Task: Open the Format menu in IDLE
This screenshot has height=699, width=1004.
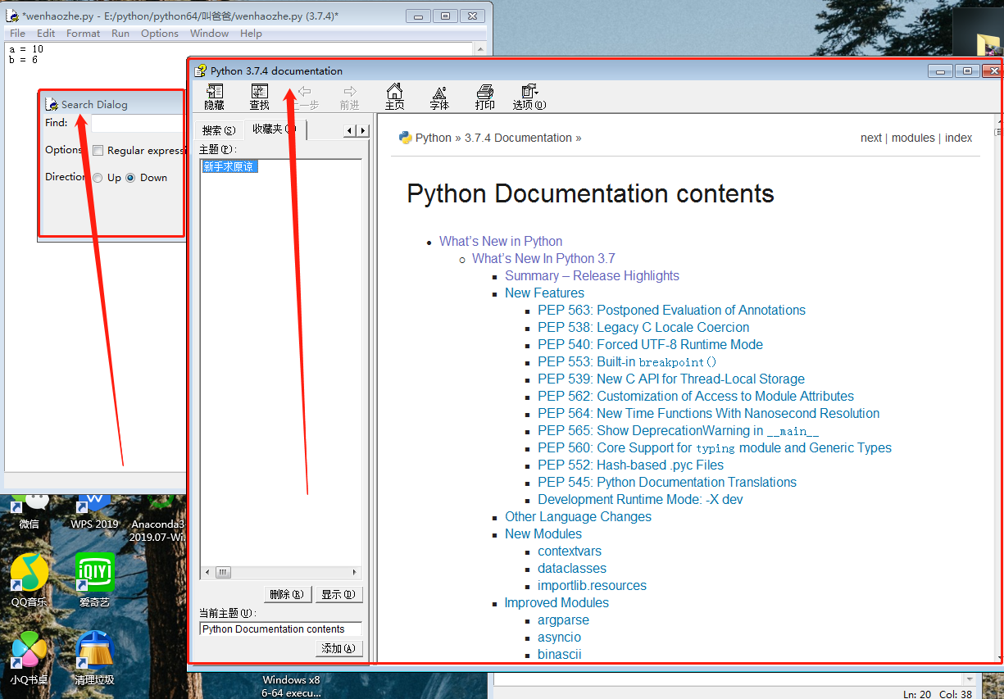Action: coord(83,34)
